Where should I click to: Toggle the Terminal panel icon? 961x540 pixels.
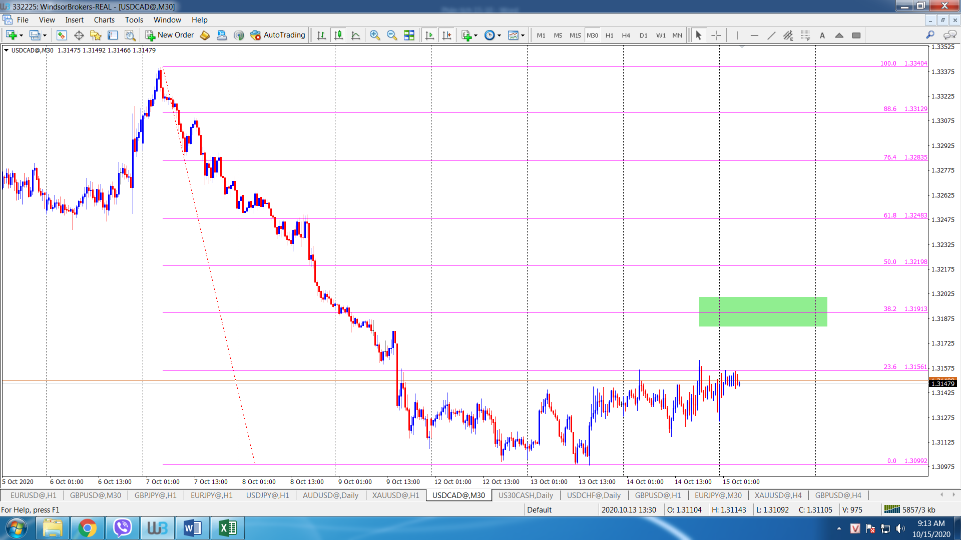coord(113,35)
